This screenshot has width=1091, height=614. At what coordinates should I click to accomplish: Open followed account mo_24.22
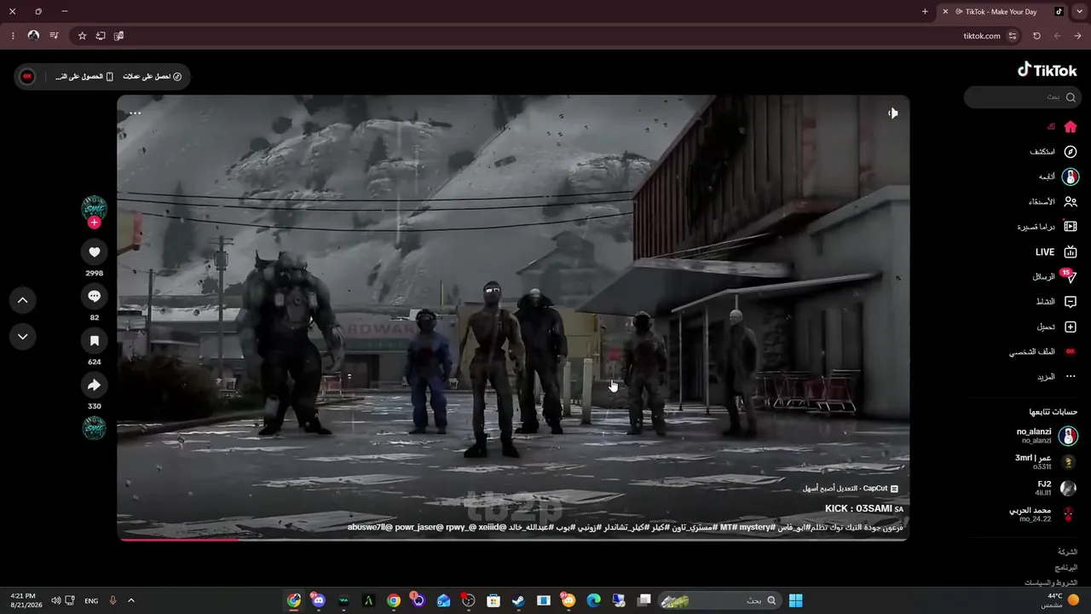coord(1043,514)
